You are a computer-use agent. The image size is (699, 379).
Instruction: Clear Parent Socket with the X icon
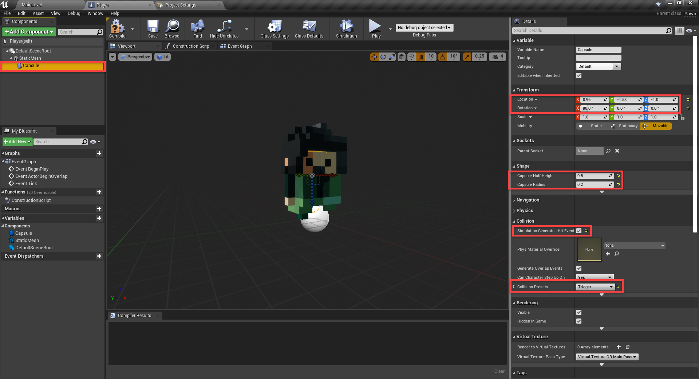pos(617,151)
